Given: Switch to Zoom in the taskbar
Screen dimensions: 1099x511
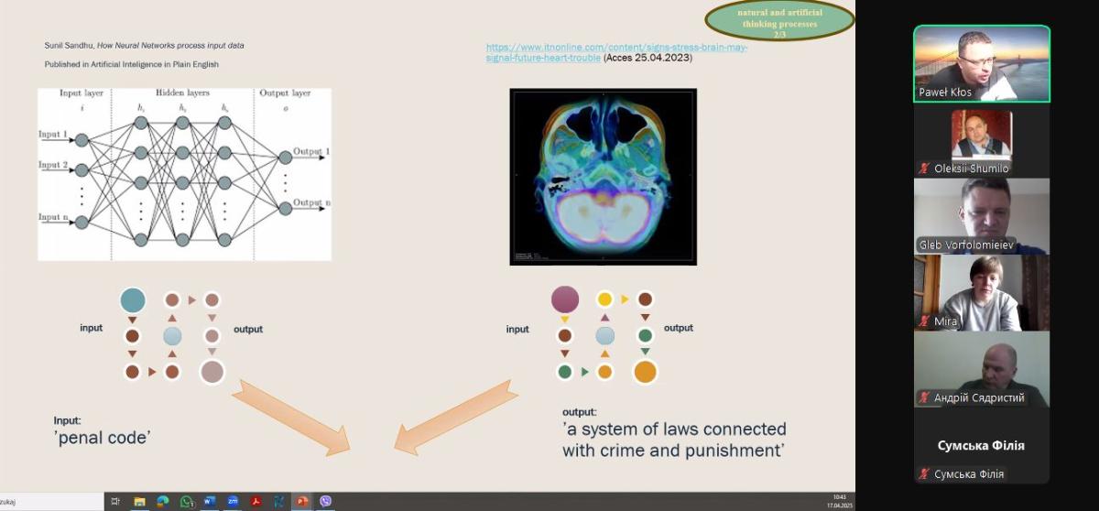Looking at the screenshot, I should [x=233, y=502].
